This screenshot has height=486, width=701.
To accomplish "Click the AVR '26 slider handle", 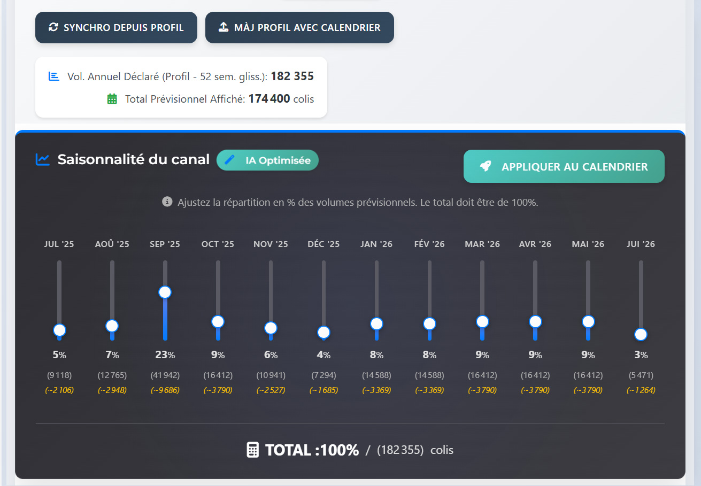I will (535, 321).
